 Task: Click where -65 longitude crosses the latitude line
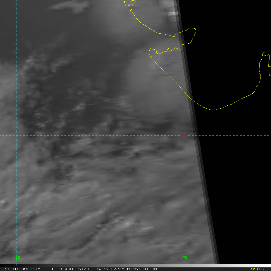[17, 135]
